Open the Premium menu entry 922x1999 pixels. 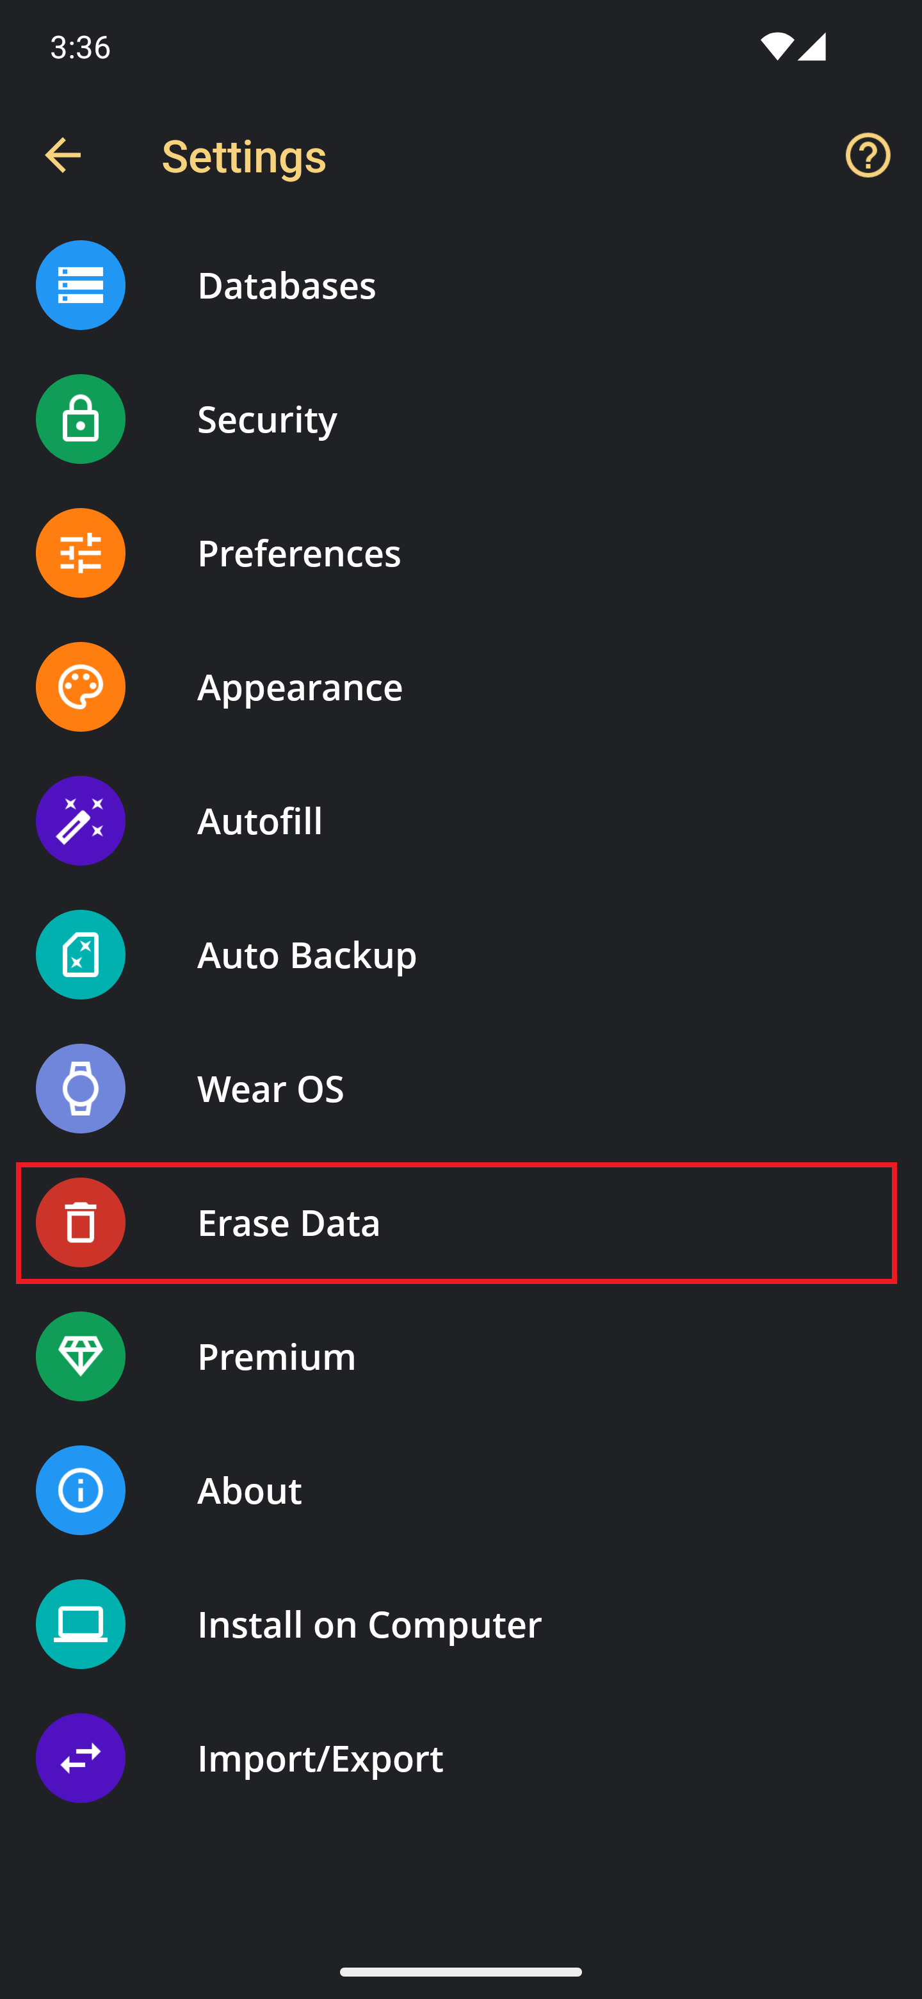(460, 1356)
